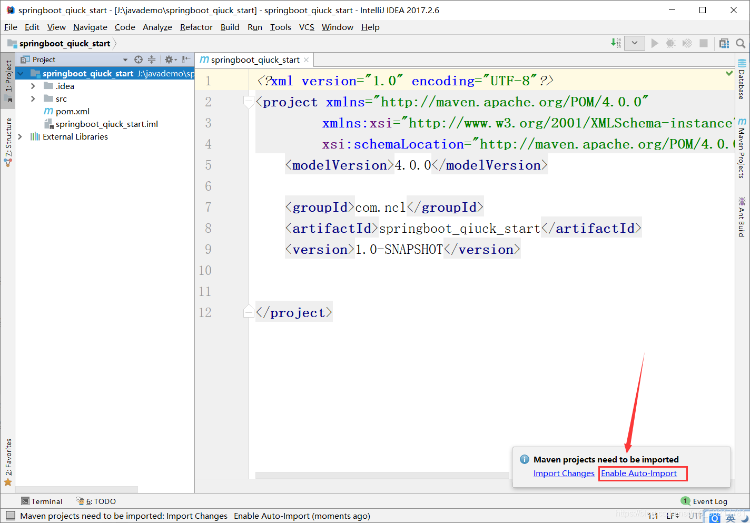This screenshot has height=523, width=750.
Task: Toggle the Maven Projects side panel
Action: click(742, 148)
